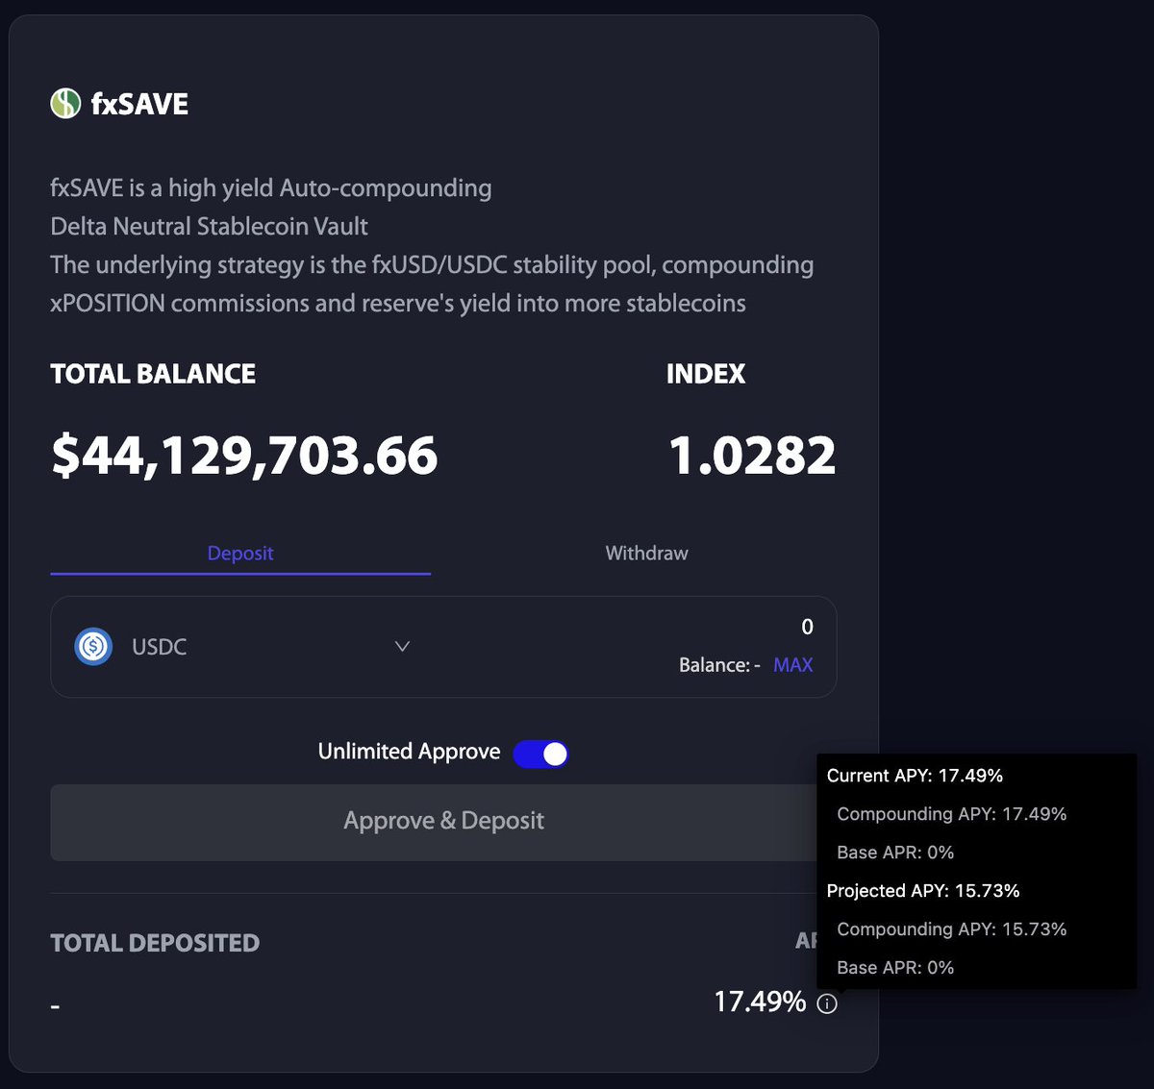Click the Balance: - label
Viewport: 1154px width, 1089px height.
tap(719, 665)
